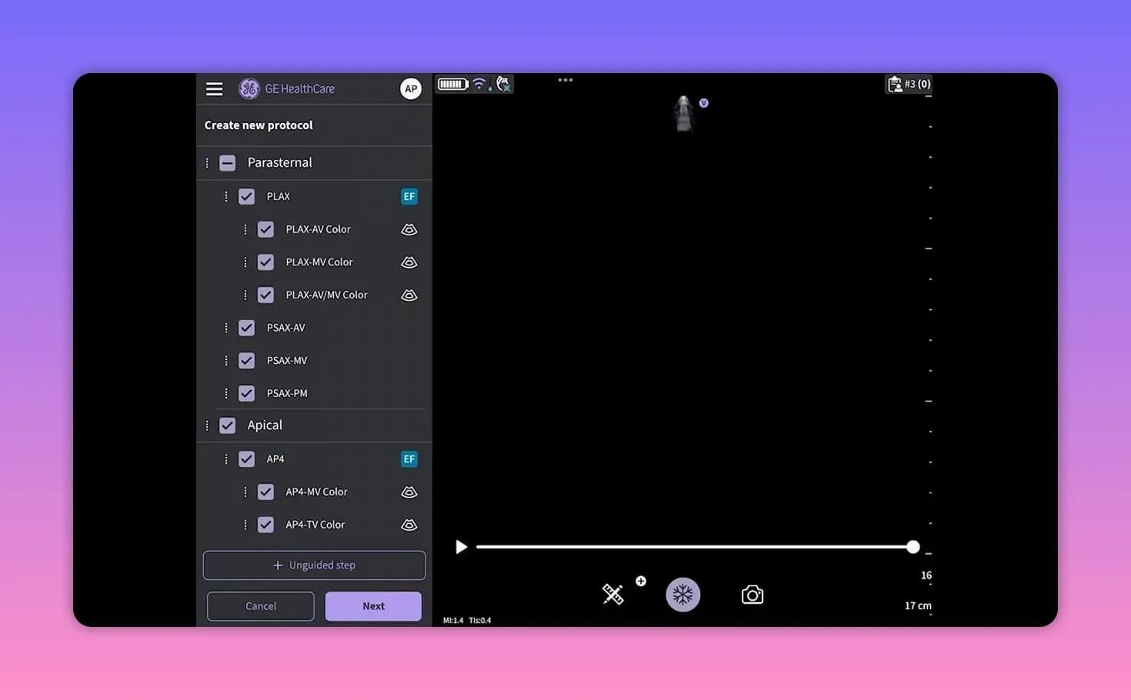The image size is (1131, 700).
Task: Uncheck AP4-MV Color checkbox
Action: point(265,492)
